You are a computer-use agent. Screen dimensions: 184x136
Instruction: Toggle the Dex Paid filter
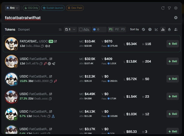point(75,8)
